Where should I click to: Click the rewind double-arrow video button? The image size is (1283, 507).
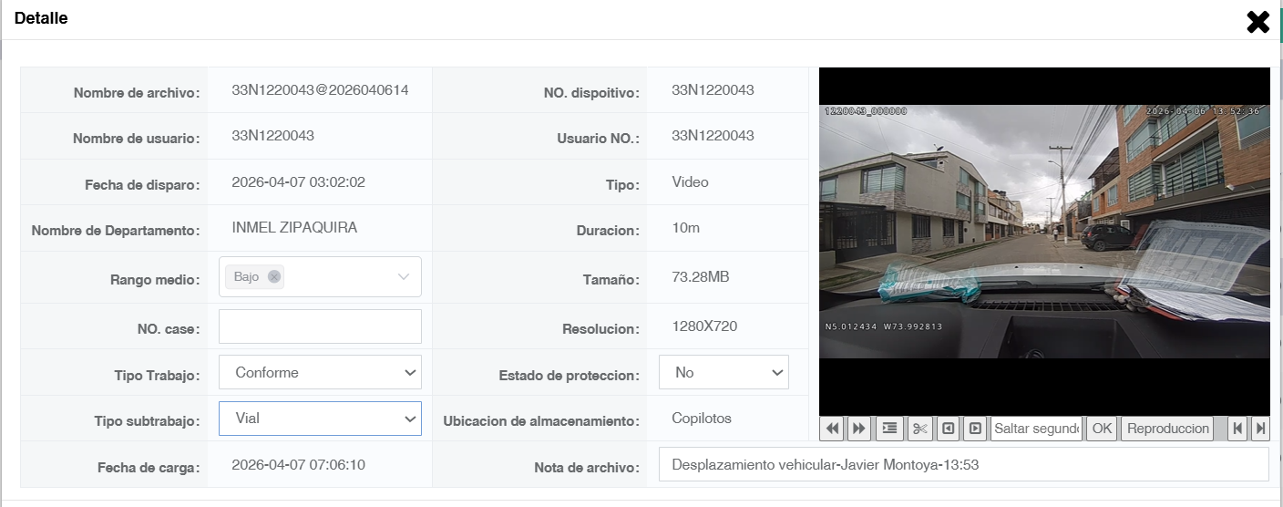(x=831, y=429)
